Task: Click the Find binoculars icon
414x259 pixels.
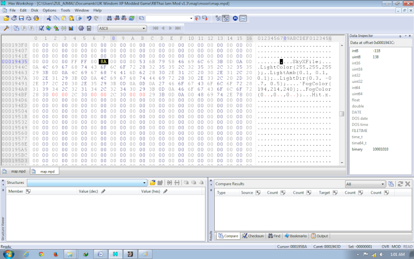Action: coord(109,18)
